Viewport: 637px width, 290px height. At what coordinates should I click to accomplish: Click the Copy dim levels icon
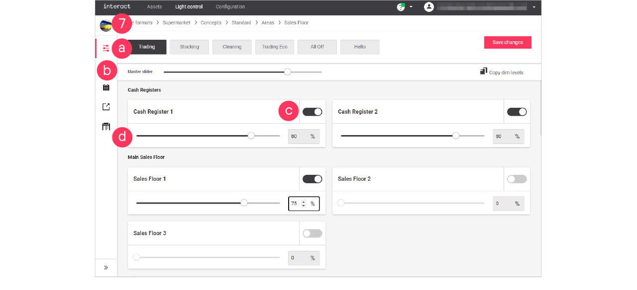tap(483, 71)
